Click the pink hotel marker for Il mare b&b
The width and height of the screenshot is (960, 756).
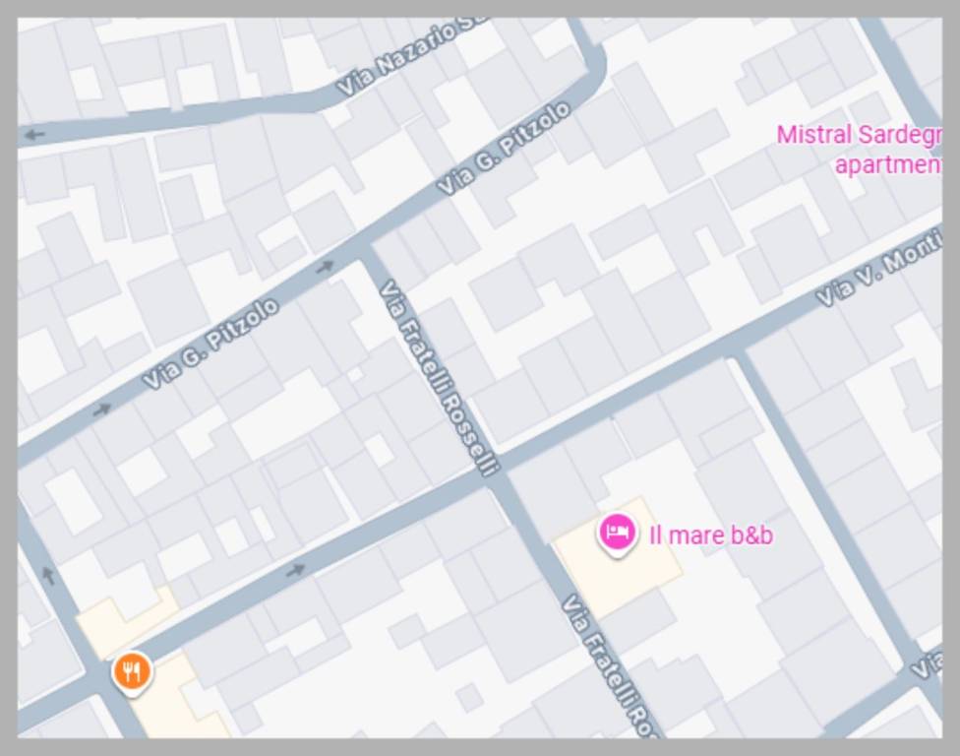click(617, 535)
